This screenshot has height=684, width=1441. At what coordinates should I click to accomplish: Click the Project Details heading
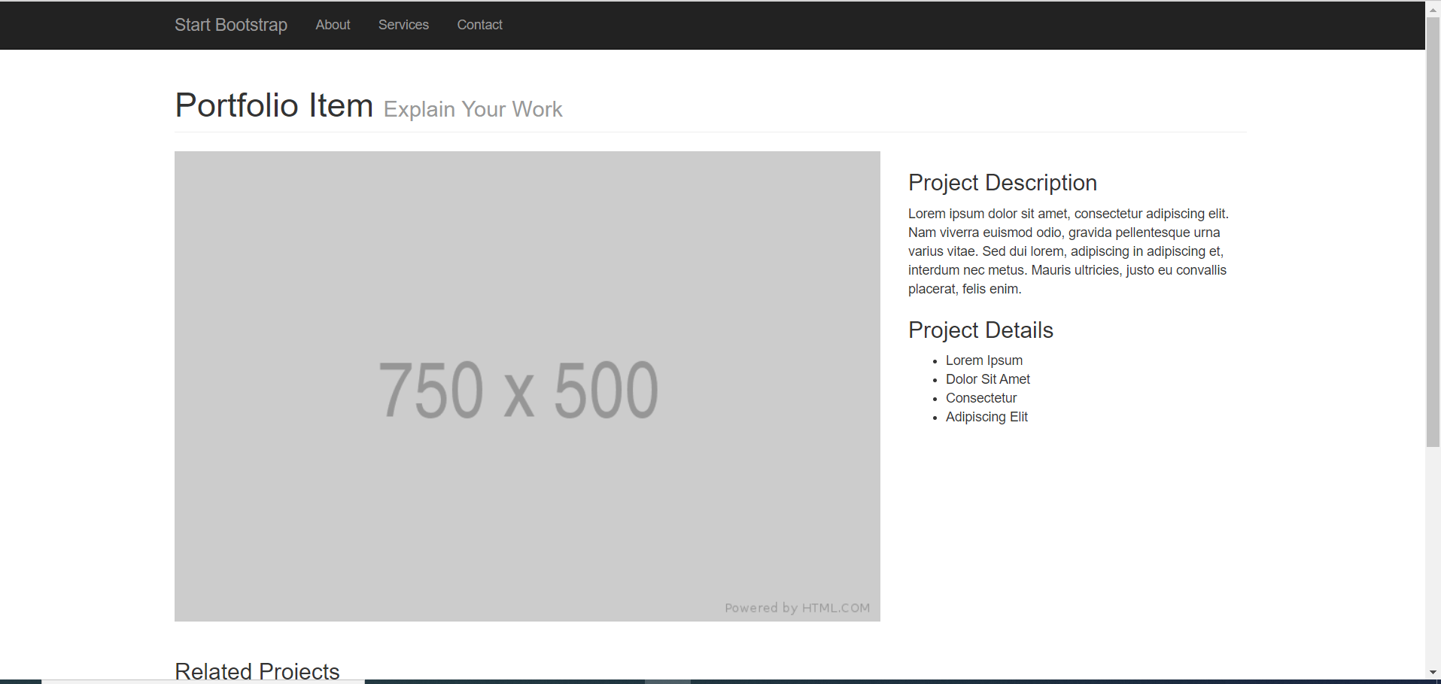(x=980, y=330)
